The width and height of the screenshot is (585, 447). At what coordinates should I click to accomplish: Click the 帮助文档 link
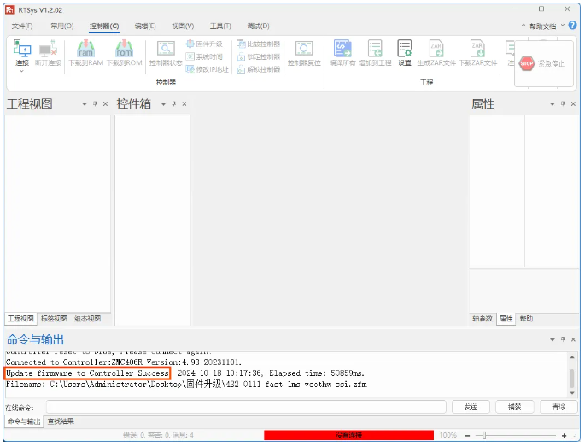tap(543, 26)
